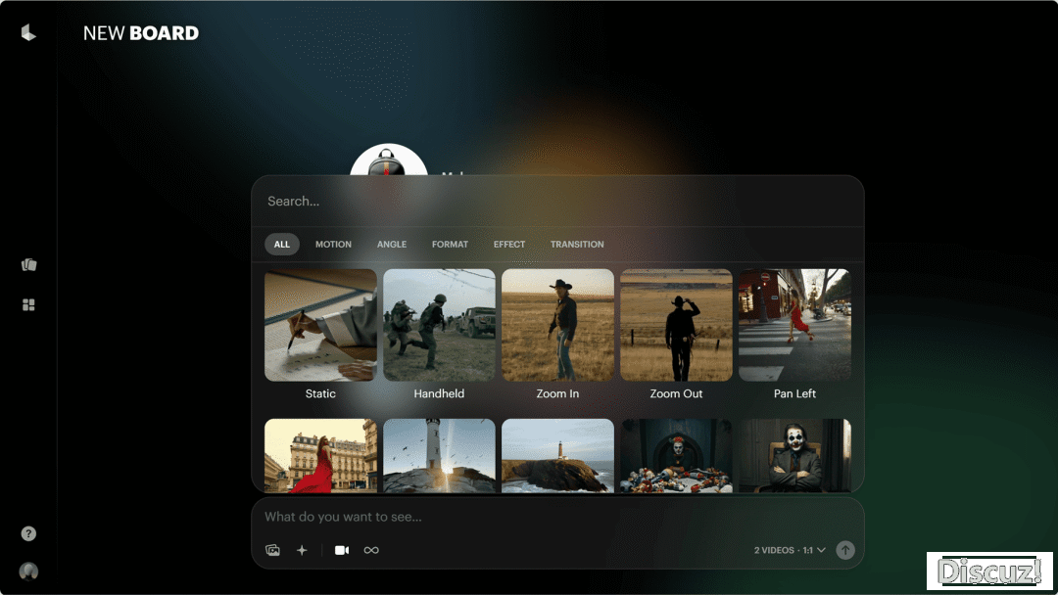The height and width of the screenshot is (595, 1058).
Task: Open the grid gallery icon in sidebar
Action: (28, 305)
